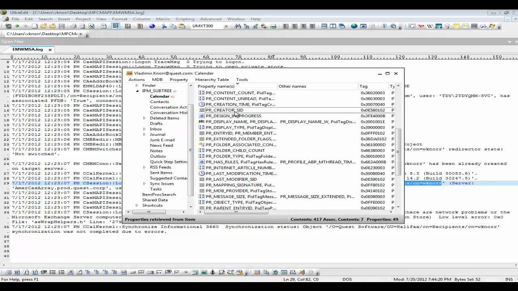
Task: Open the file path dropdown arrow
Action: [x=81, y=34]
